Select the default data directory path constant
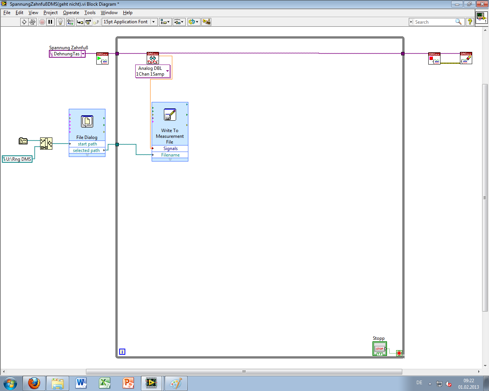 click(x=23, y=141)
